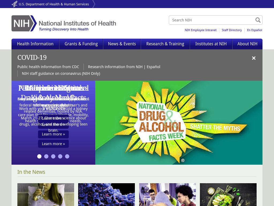Viewport: 274px width, 206px height.
Task: Open news photo of people with stroller
Action: (168, 195)
